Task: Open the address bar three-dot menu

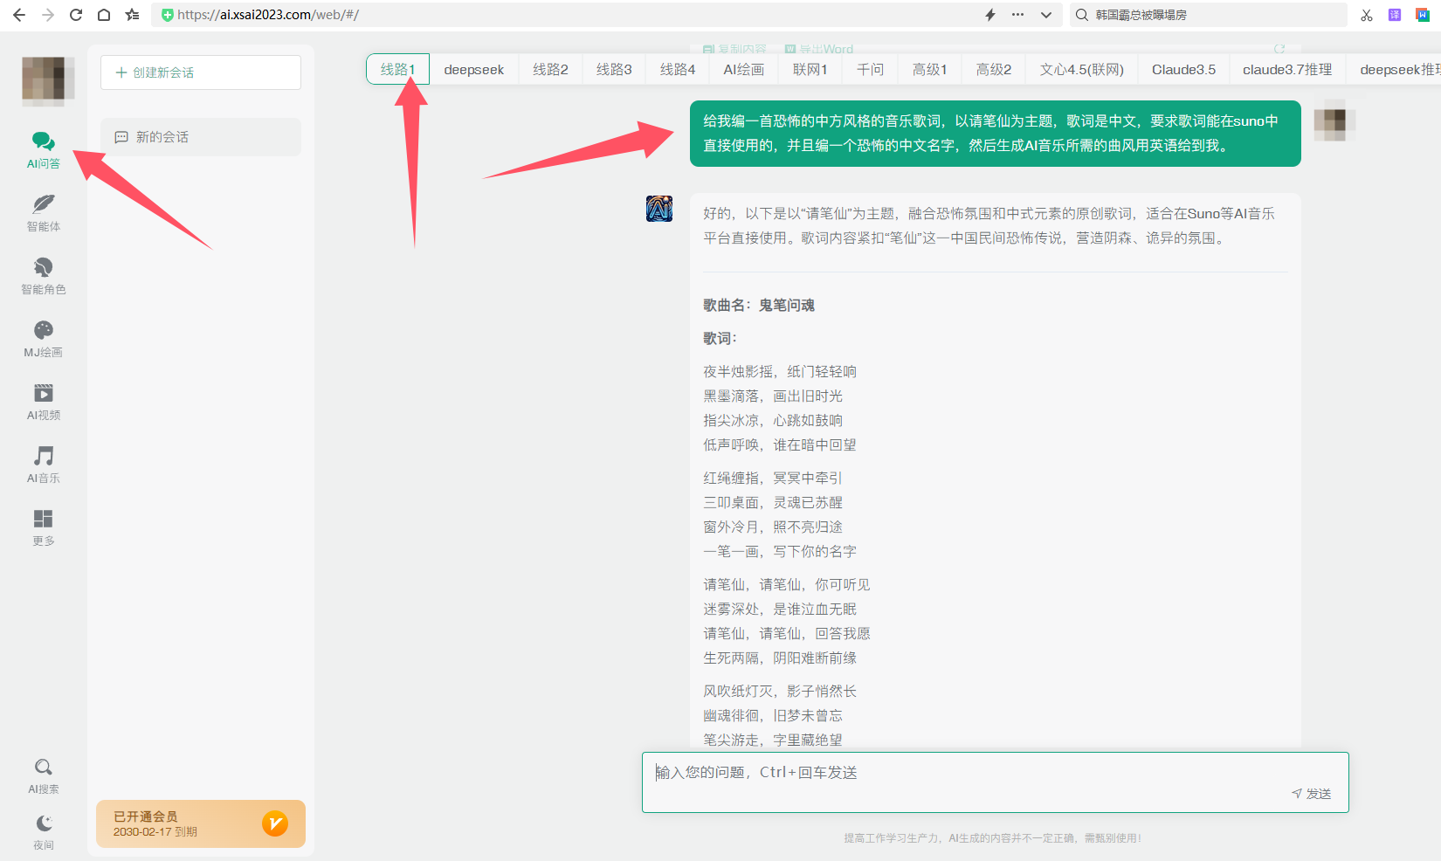Action: (1018, 15)
